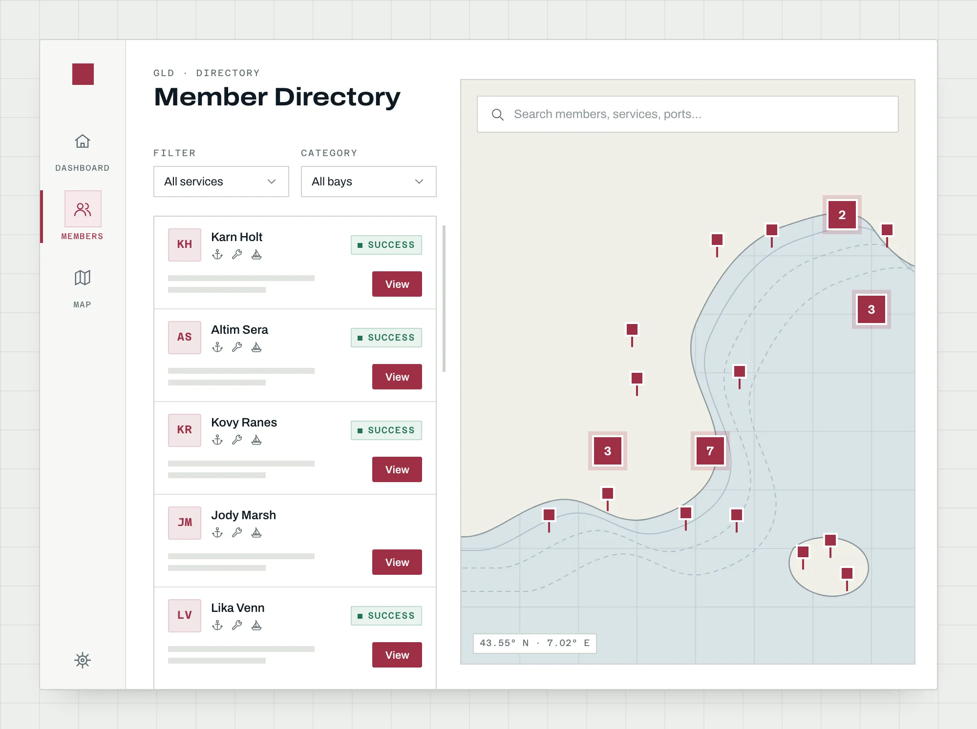Select the cluster marker labeled 2
The height and width of the screenshot is (729, 977).
pyautogui.click(x=842, y=215)
